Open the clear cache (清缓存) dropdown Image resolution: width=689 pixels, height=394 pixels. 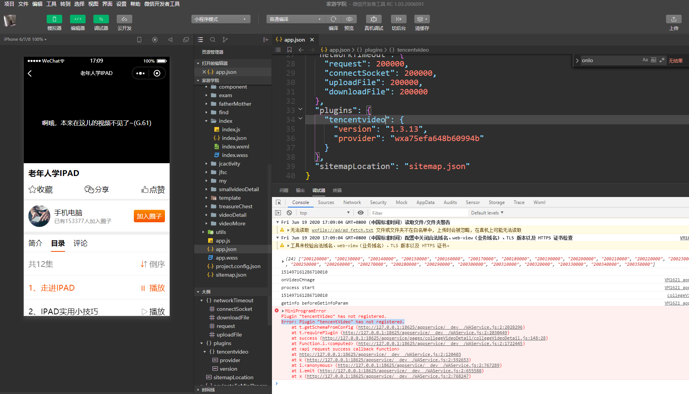[x=422, y=19]
